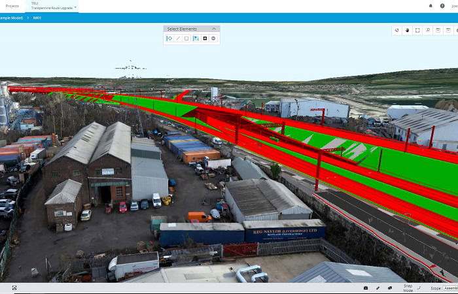458x294 pixels.
Task: Open the Scope dropdown
Action: pos(450,287)
